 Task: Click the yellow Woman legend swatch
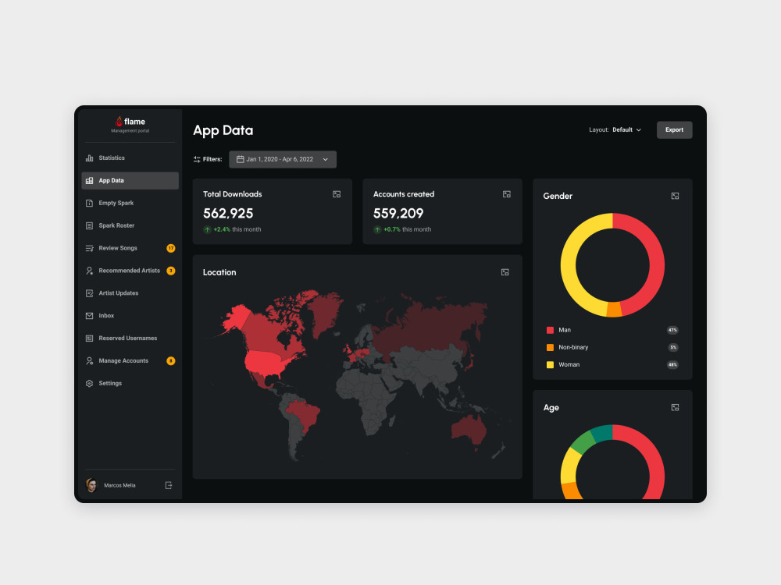point(550,364)
